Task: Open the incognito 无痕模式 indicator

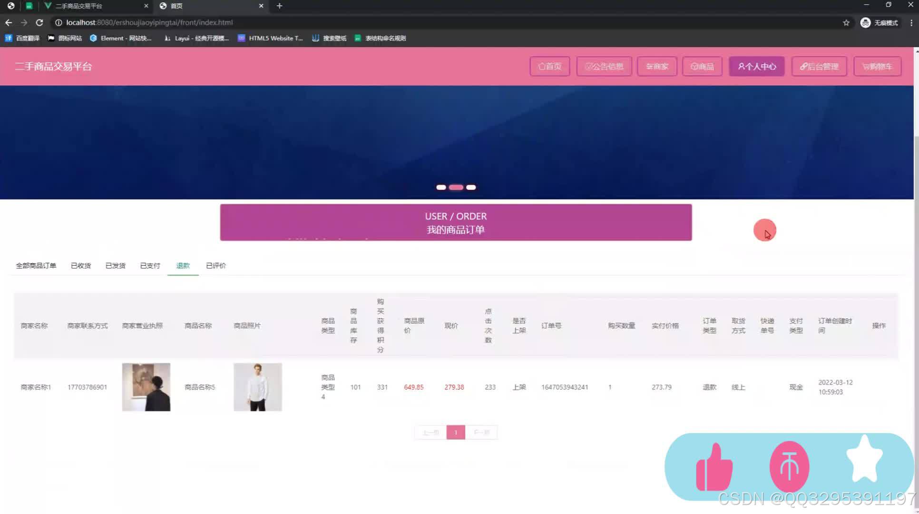Action: click(x=880, y=22)
